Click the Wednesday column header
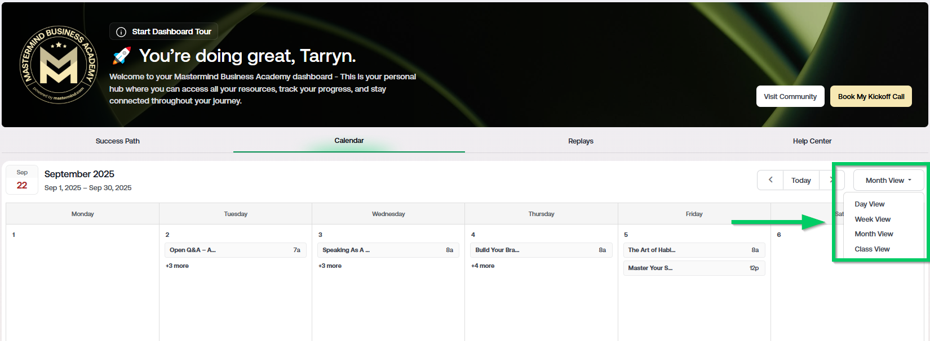Image resolution: width=930 pixels, height=341 pixels. tap(388, 214)
